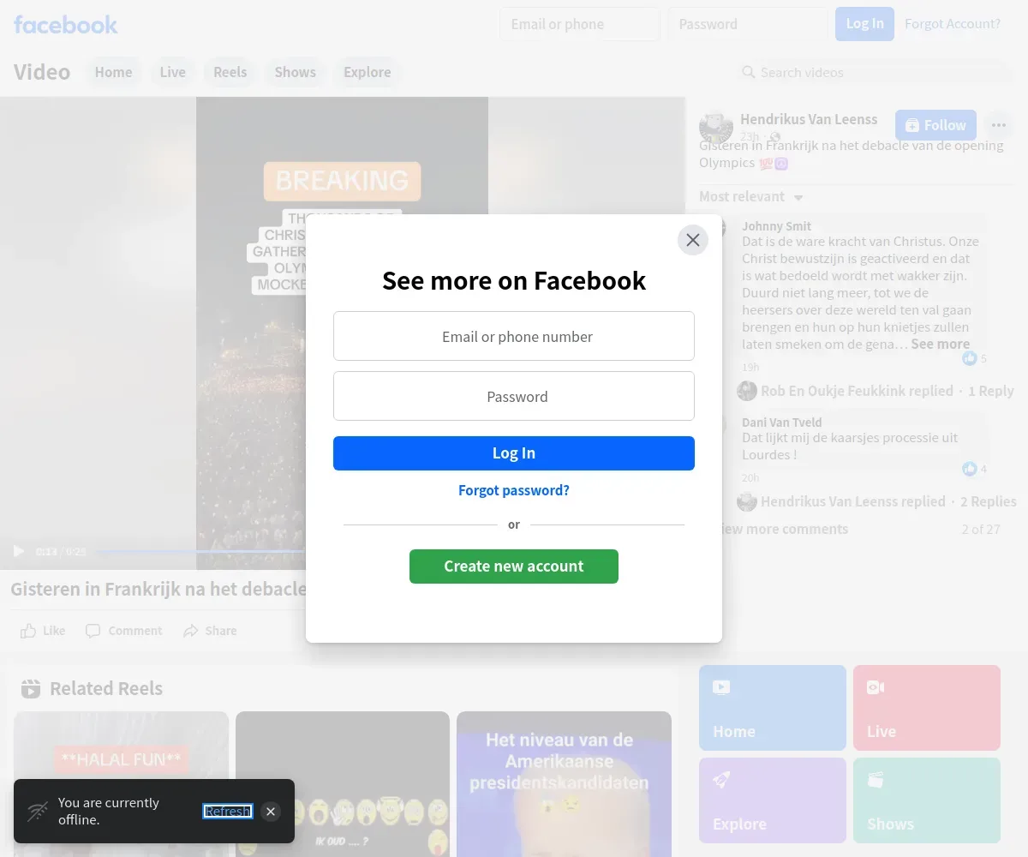Viewport: 1028px width, 857px height.
Task: Click the Johnny Smit commenter name
Action: pyautogui.click(x=776, y=226)
